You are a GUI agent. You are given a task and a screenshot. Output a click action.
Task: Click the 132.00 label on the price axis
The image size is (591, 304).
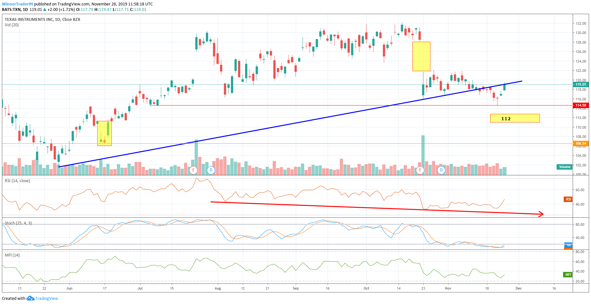581,23
